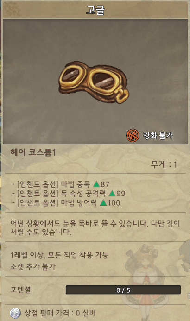Click the 강화 불가 label text
The width and height of the screenshot is (190, 321).
[x=158, y=136]
